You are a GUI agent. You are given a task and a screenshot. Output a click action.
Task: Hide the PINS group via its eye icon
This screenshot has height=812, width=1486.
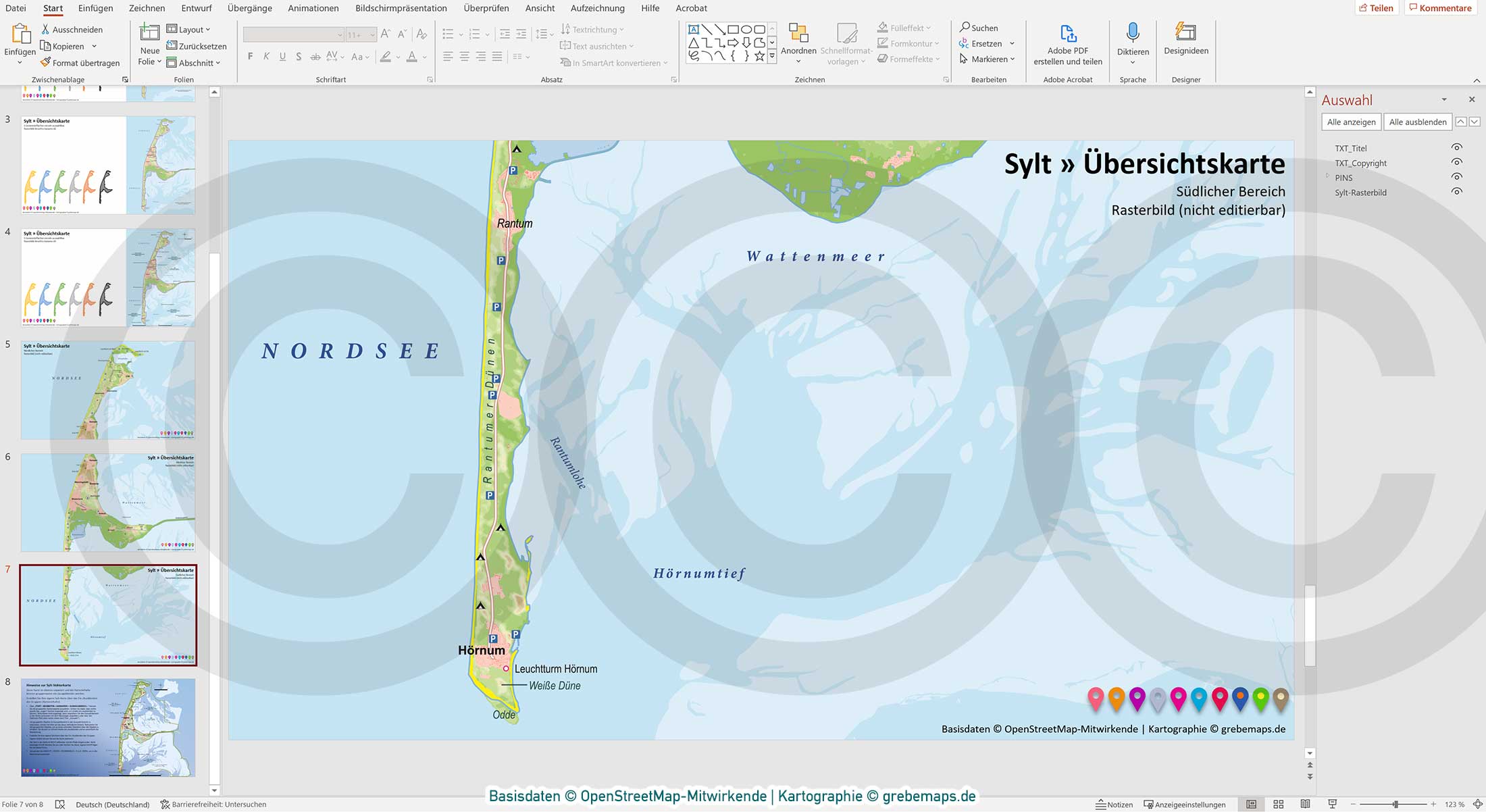tap(1457, 177)
